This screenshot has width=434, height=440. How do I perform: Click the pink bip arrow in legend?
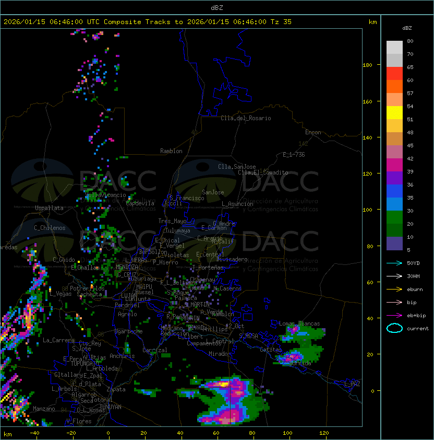[394, 302]
